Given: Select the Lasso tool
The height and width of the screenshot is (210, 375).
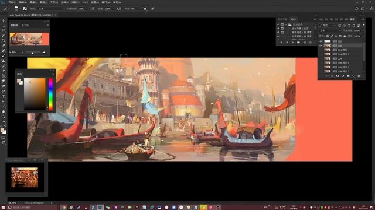Looking at the screenshot, I should [x=4, y=30].
